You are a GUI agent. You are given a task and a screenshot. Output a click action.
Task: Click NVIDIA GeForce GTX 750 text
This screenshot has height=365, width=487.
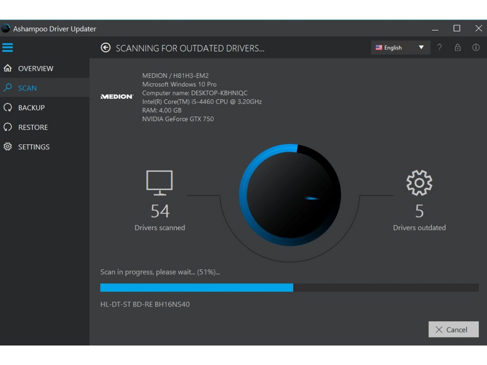pos(178,119)
